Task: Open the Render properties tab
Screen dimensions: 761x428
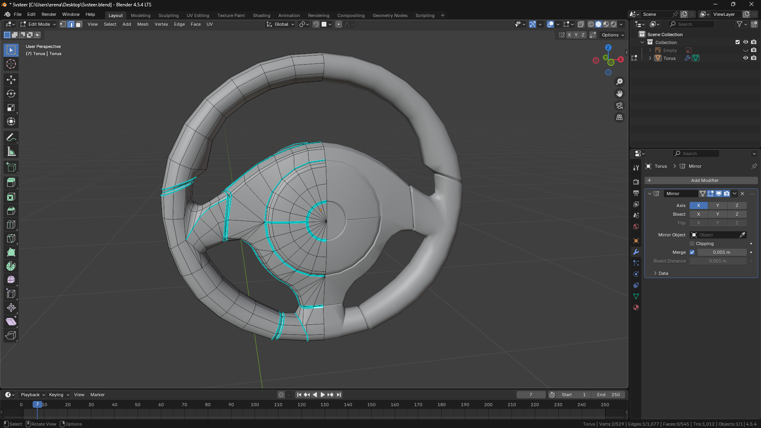Action: coord(636,182)
